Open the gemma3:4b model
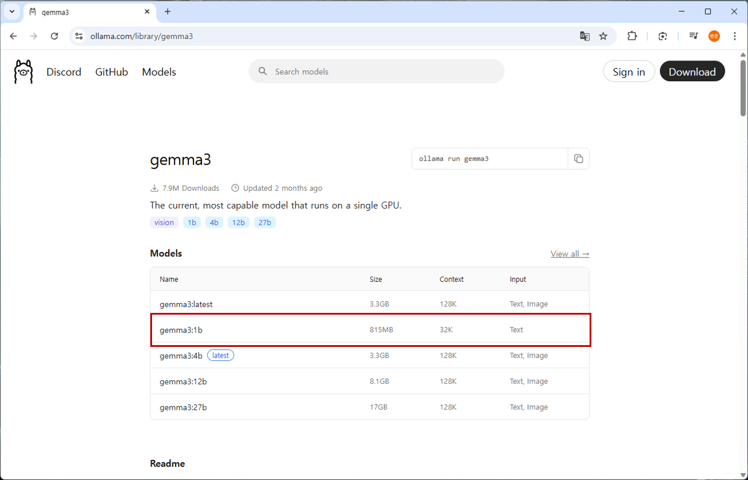 (x=181, y=356)
